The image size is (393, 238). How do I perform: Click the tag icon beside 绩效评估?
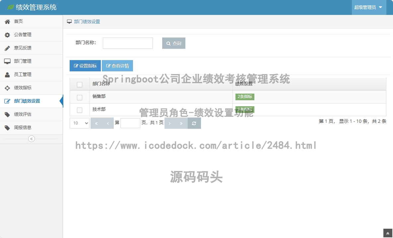click(x=7, y=115)
